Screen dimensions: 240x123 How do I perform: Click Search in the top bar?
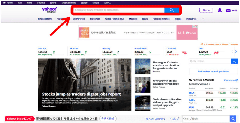(x=84, y=3)
